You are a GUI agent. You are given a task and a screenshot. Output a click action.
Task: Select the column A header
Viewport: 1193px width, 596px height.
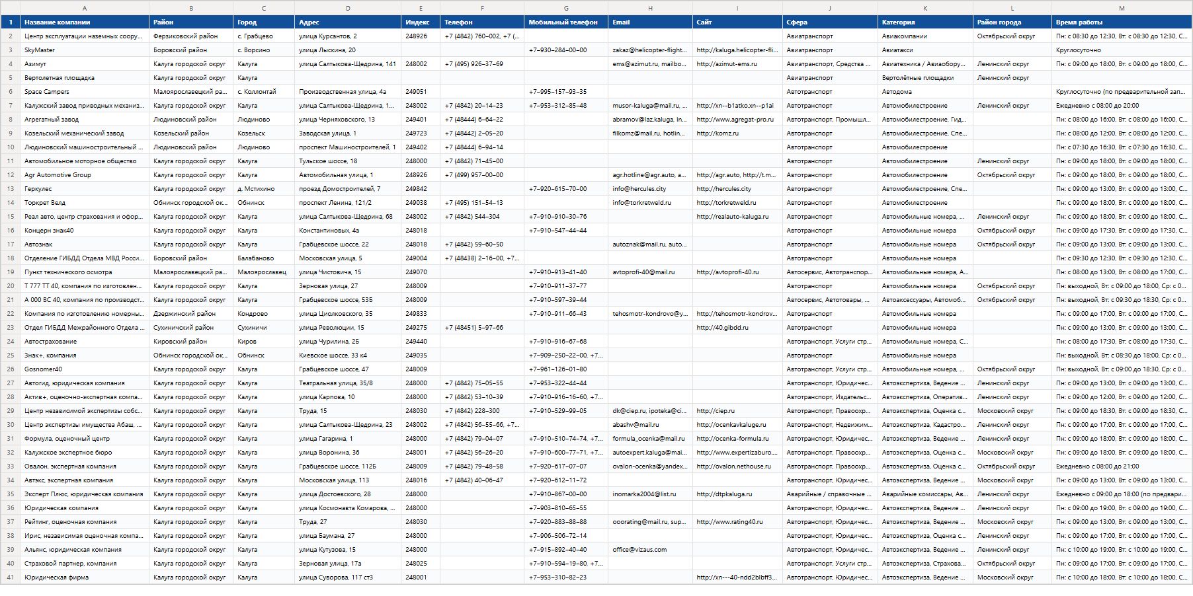[85, 8]
